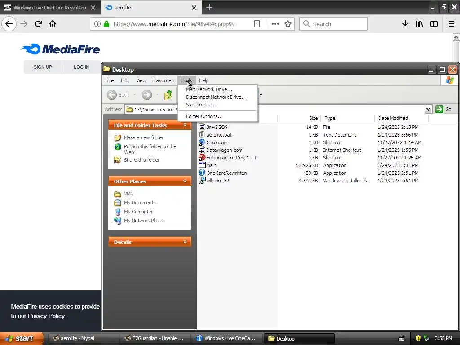Sort files by Date Modified column
Image resolution: width=460 pixels, height=345 pixels.
pos(401,118)
